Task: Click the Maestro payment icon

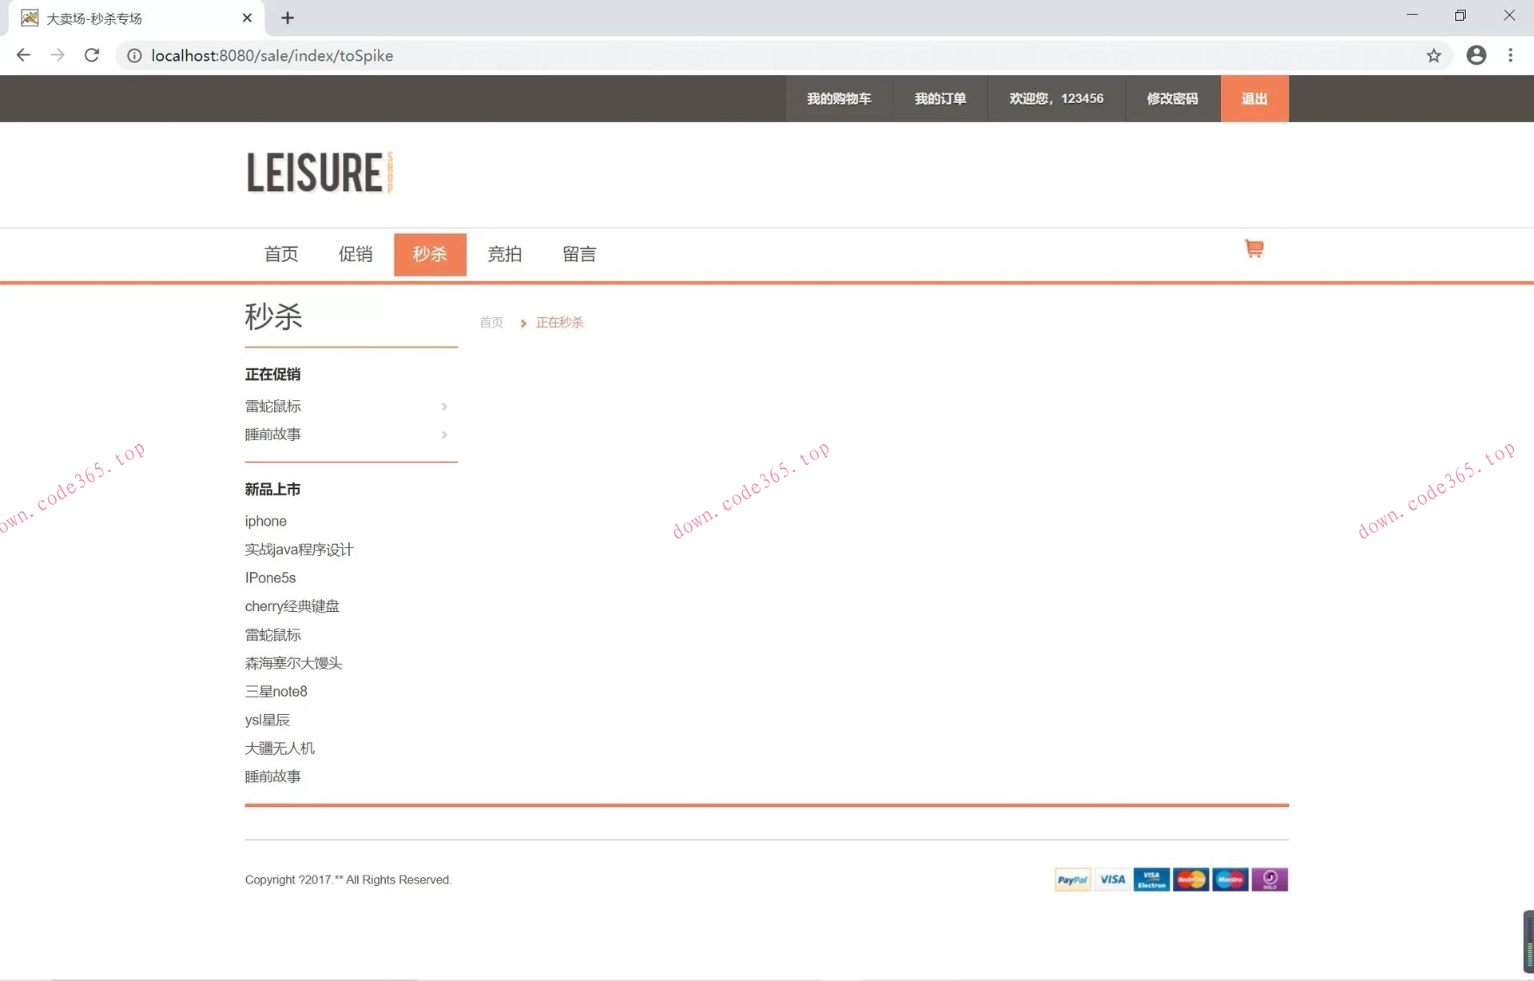Action: 1230,879
